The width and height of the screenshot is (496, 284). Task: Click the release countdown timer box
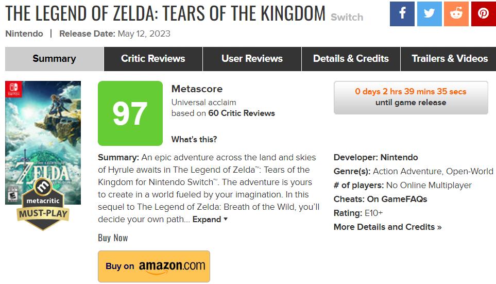[411, 97]
